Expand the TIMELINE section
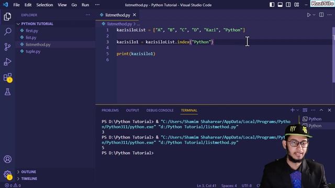Viewport: 335px width, 188px height. [x=29, y=179]
